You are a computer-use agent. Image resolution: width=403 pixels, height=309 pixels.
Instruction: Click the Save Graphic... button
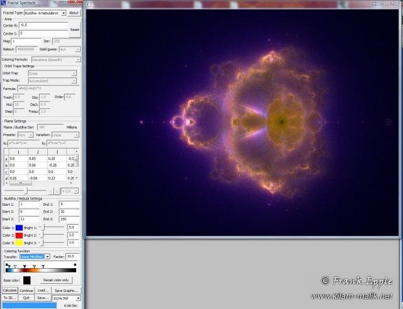pyautogui.click(x=66, y=291)
